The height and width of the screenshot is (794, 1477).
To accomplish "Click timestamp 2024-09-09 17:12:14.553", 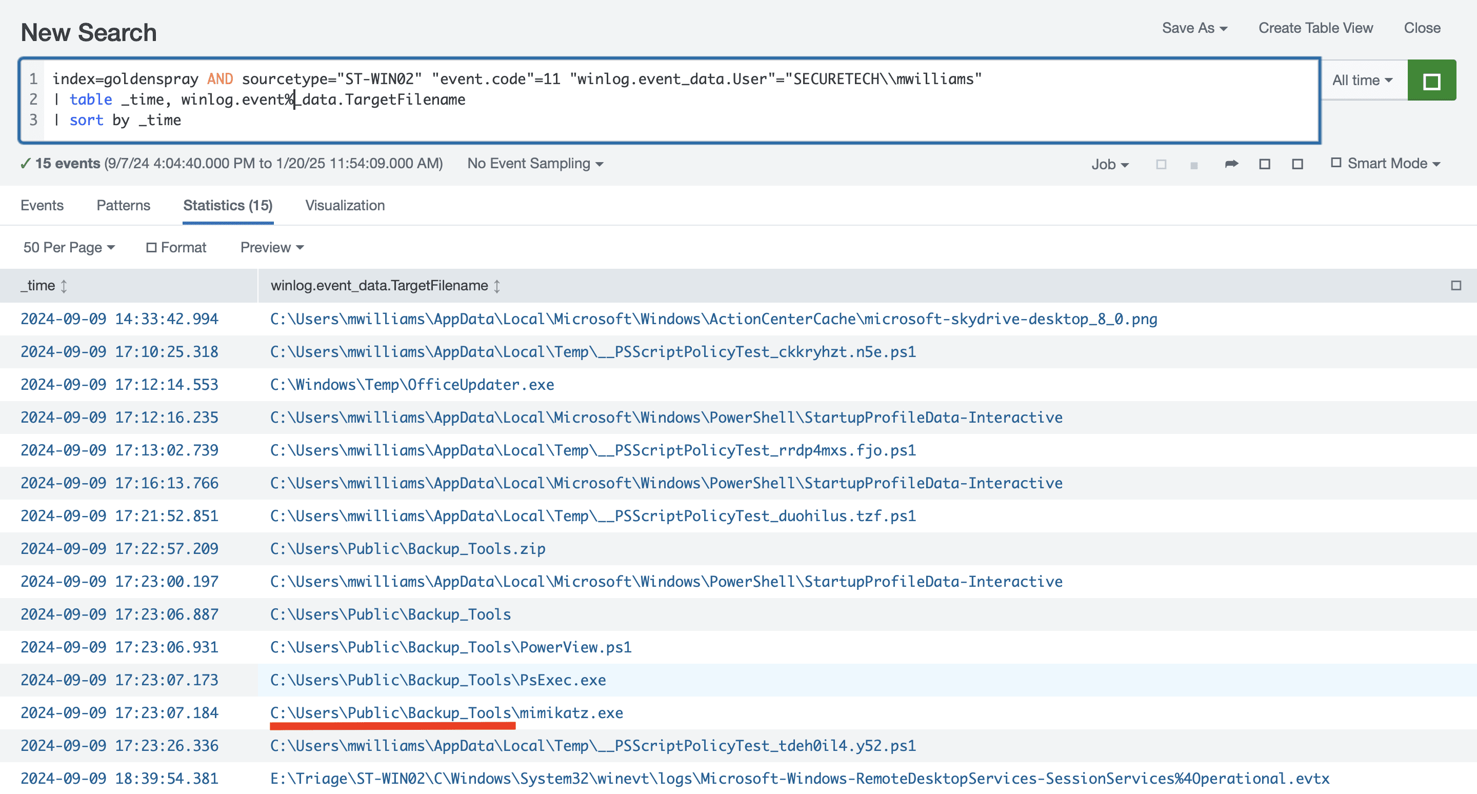I will (x=119, y=385).
